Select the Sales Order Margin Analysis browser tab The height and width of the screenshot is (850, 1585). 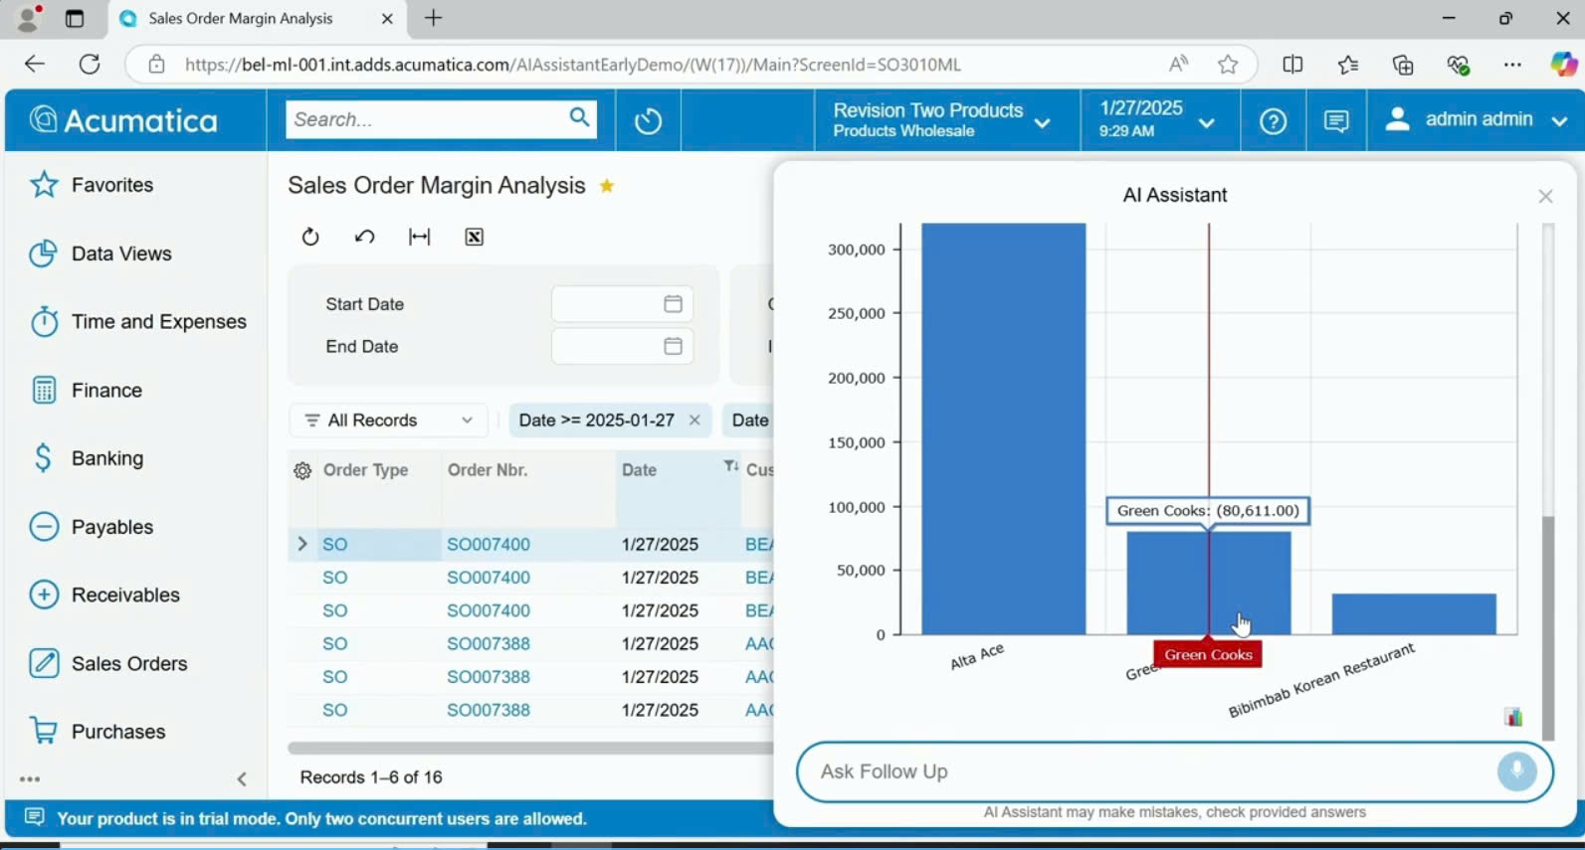(256, 18)
